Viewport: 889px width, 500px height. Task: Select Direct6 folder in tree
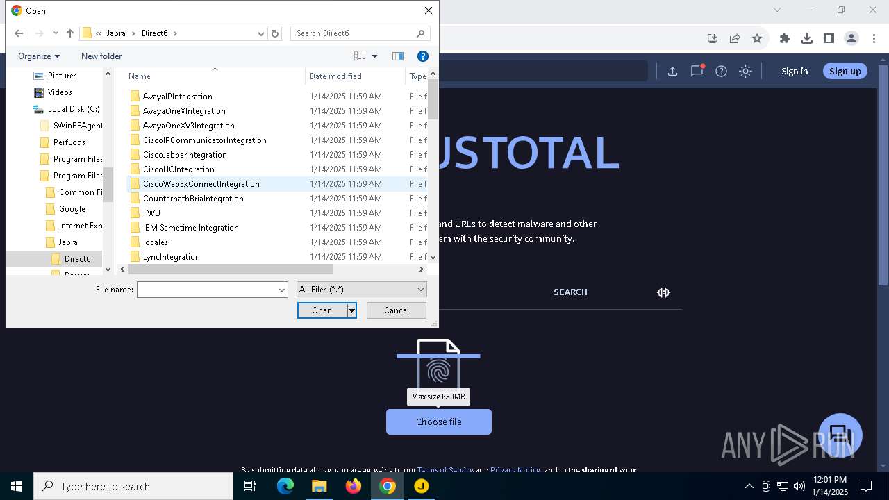(x=77, y=259)
